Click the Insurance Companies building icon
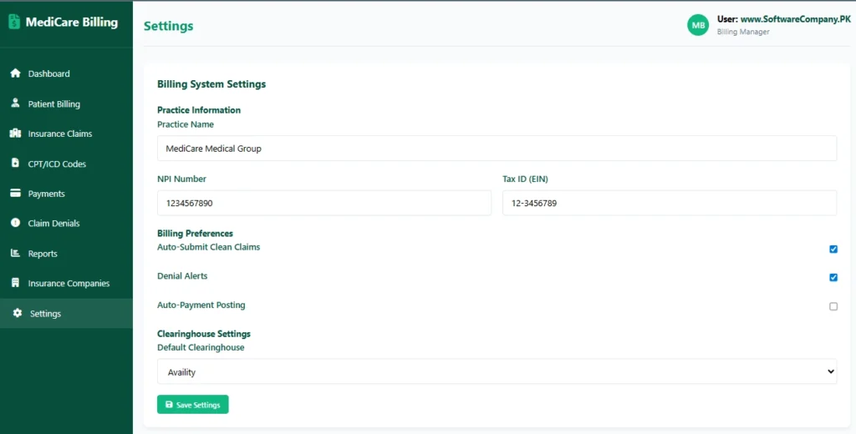This screenshot has width=856, height=434. click(x=15, y=284)
